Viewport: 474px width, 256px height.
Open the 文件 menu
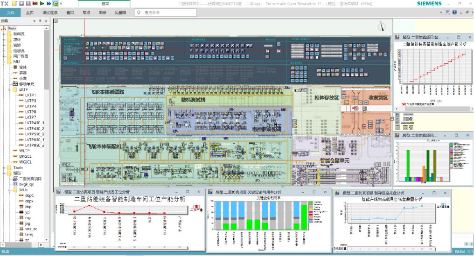tap(11, 13)
